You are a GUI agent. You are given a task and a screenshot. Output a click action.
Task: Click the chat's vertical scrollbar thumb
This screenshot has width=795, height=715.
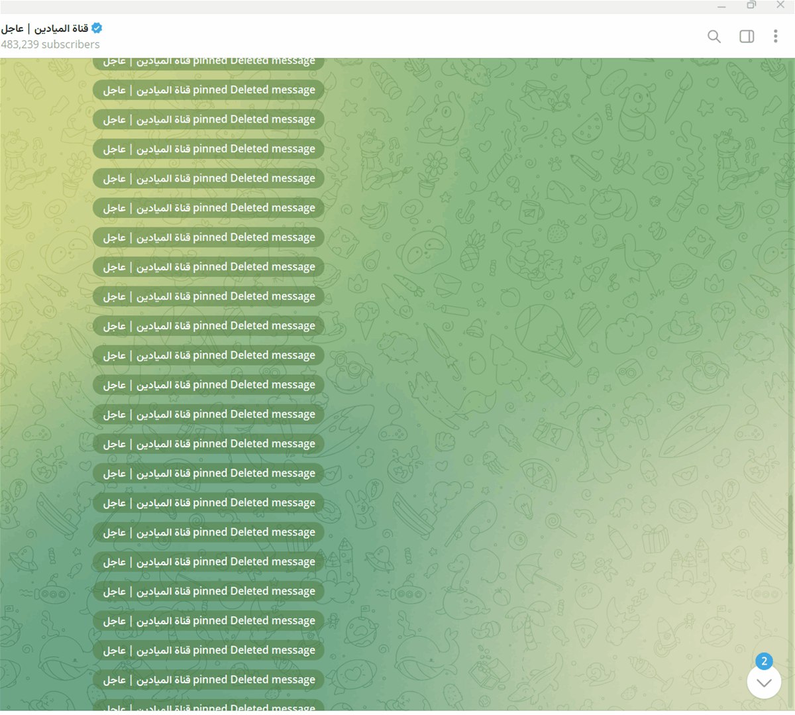(792, 529)
